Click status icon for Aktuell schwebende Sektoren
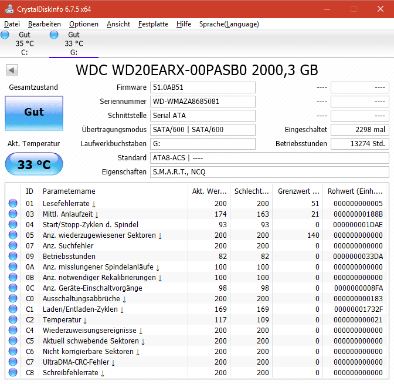This screenshot has height=384, width=394. point(13,341)
